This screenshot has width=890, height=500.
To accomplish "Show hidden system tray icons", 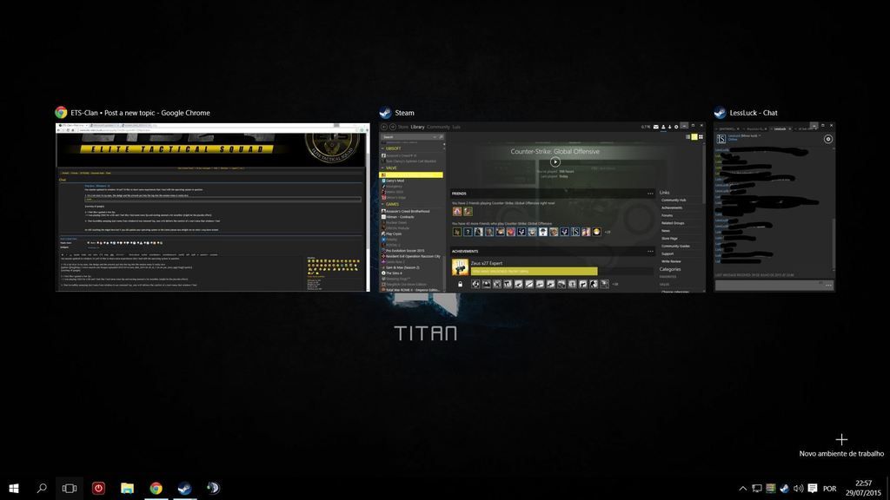I will [742, 488].
